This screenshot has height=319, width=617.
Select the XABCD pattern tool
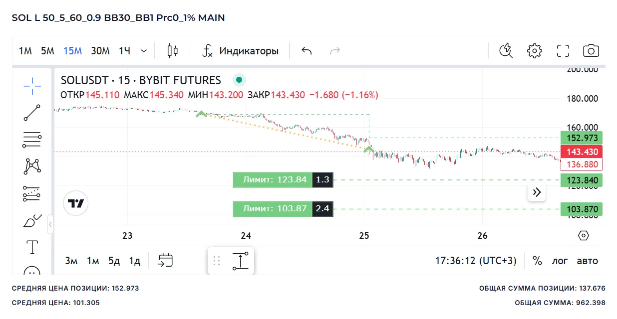click(32, 166)
